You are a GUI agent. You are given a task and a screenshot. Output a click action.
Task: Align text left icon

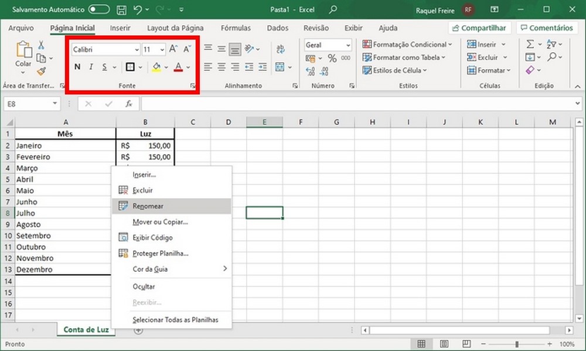(208, 67)
